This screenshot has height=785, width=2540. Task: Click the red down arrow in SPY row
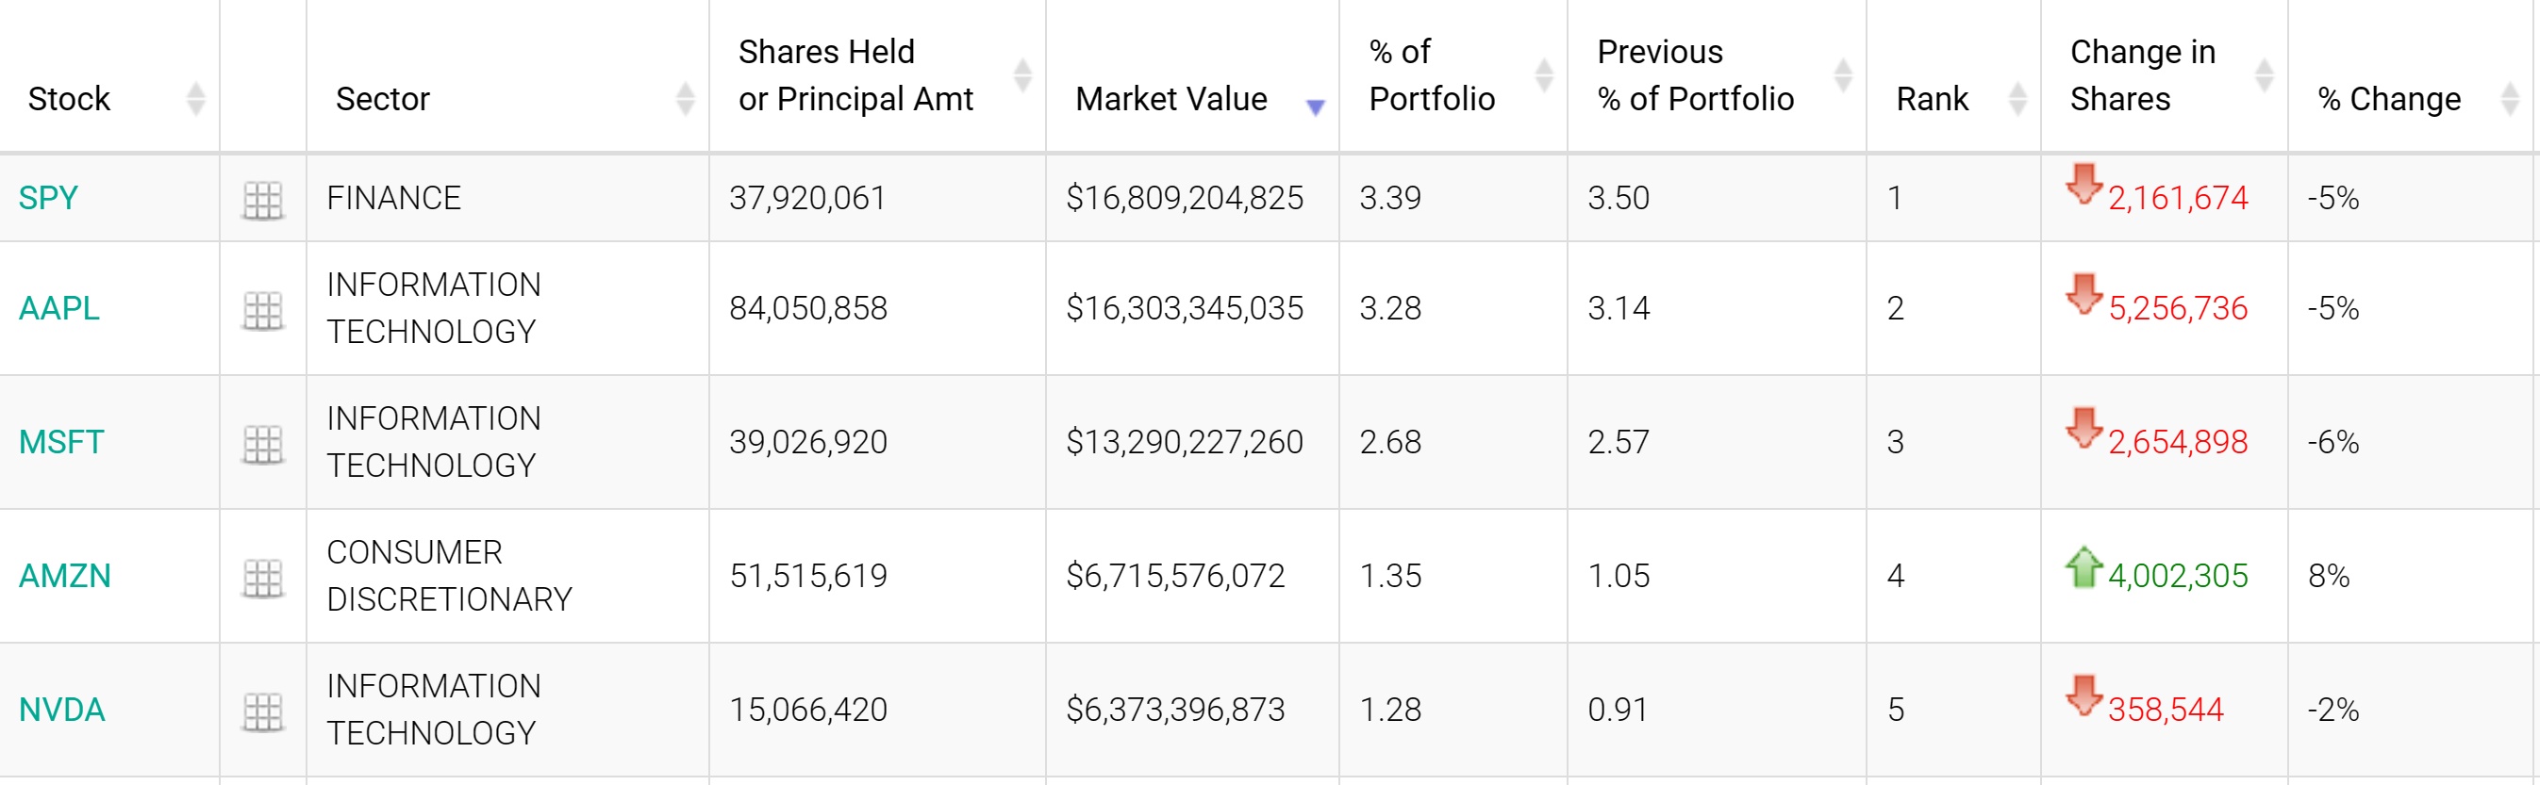[2083, 184]
